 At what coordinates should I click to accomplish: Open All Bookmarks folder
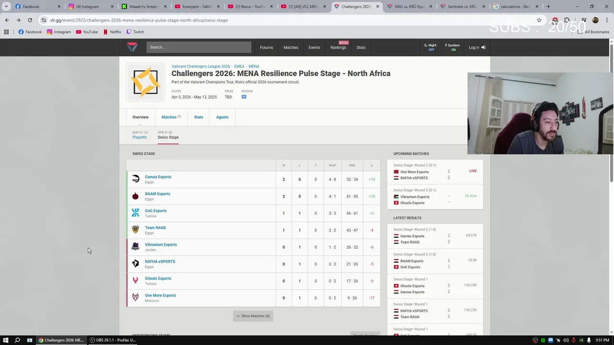click(x=594, y=32)
